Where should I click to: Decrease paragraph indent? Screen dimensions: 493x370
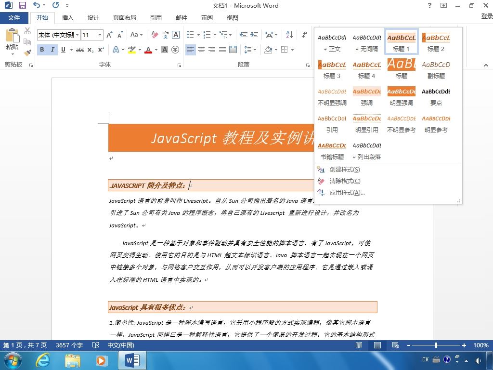pos(243,35)
